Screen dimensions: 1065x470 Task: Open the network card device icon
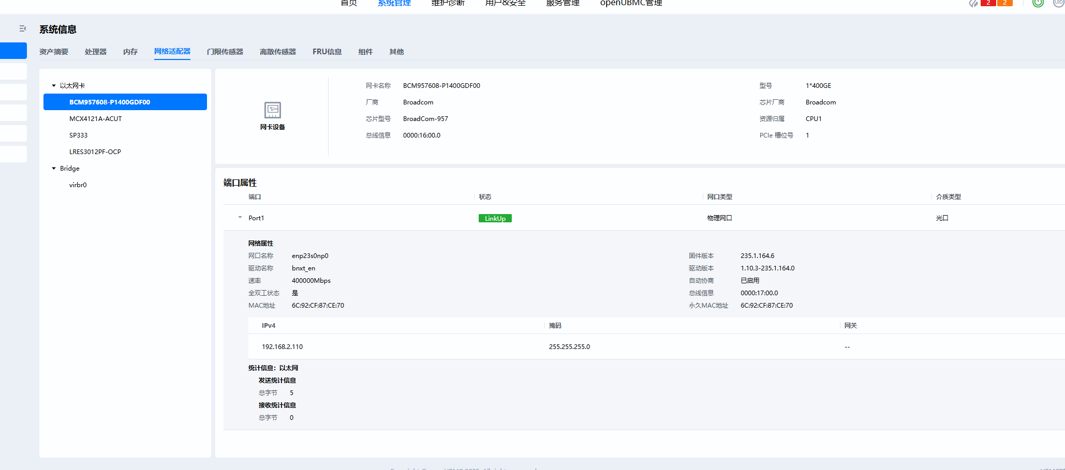tap(273, 110)
